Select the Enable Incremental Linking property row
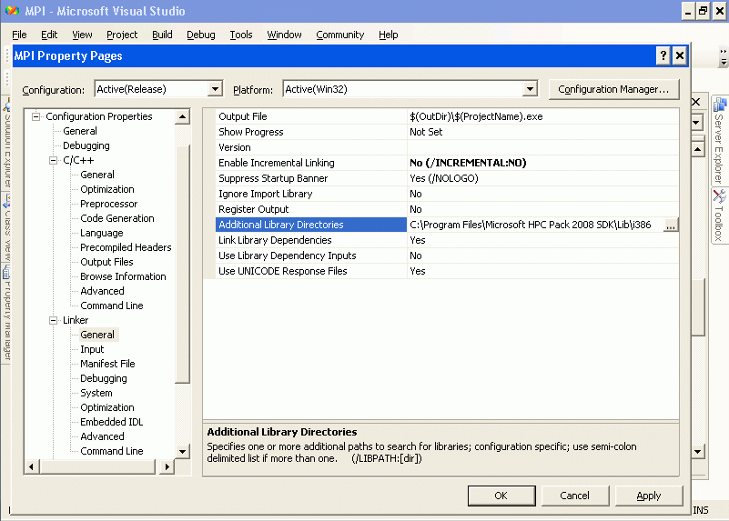Image resolution: width=729 pixels, height=521 pixels. pyautogui.click(x=277, y=163)
